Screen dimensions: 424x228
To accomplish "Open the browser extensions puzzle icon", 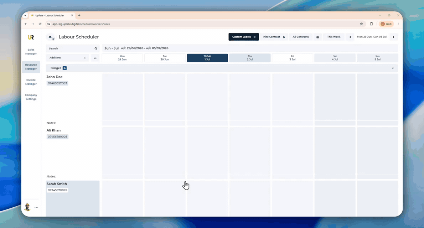I will click(372, 24).
